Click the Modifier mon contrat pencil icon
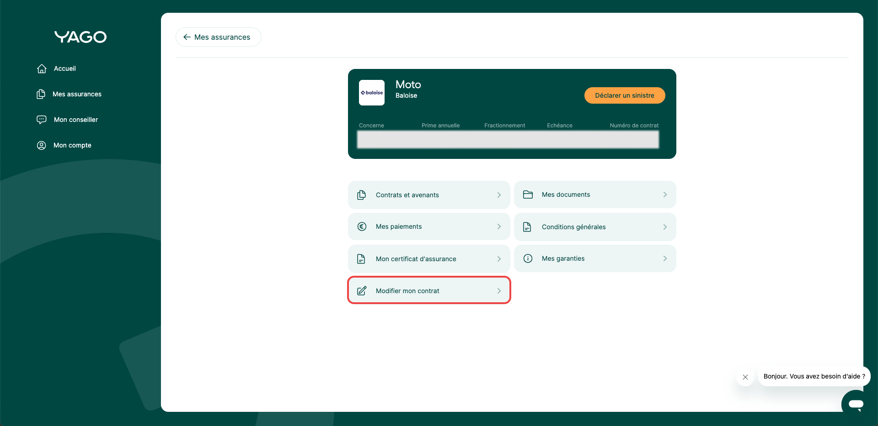The width and height of the screenshot is (878, 426). [x=362, y=291]
